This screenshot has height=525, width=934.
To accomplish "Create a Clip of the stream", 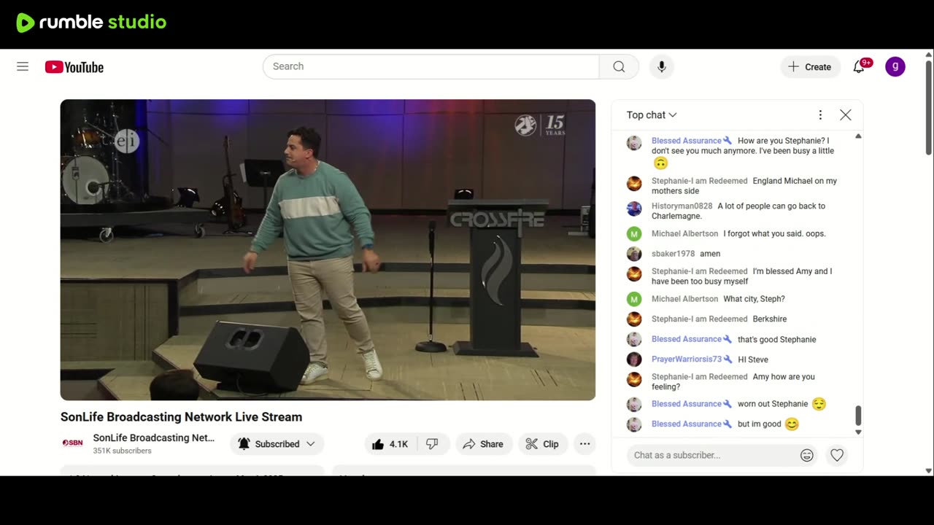I will [542, 444].
